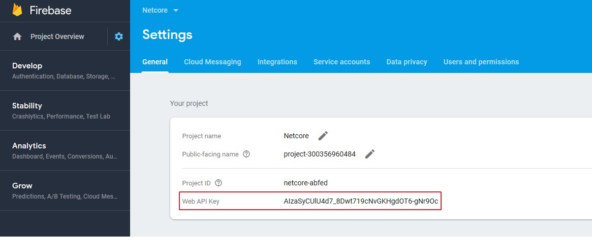Switch to the General tab
The width and height of the screenshot is (592, 237).
[155, 62]
